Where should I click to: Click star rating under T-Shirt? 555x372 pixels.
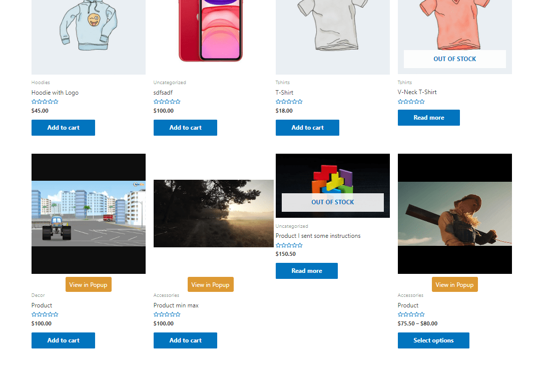[x=289, y=102]
